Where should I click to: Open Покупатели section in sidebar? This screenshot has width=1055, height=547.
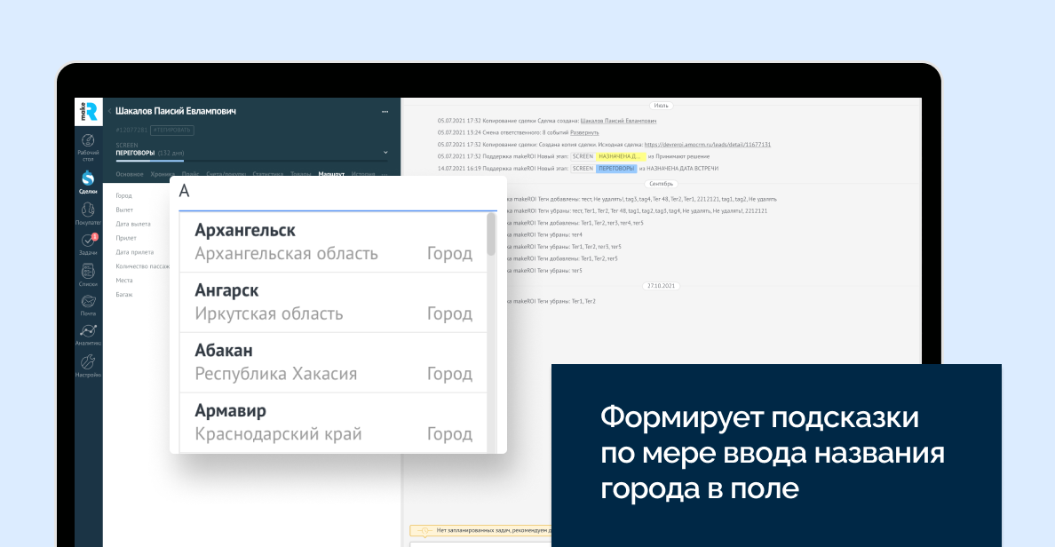pyautogui.click(x=88, y=214)
